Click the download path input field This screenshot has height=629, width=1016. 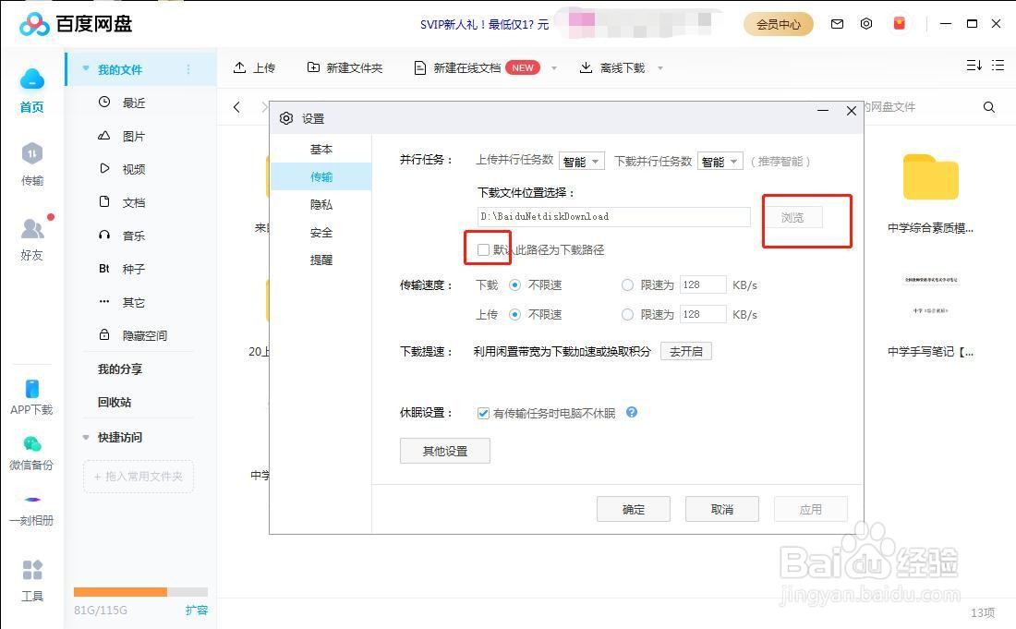tap(612, 216)
